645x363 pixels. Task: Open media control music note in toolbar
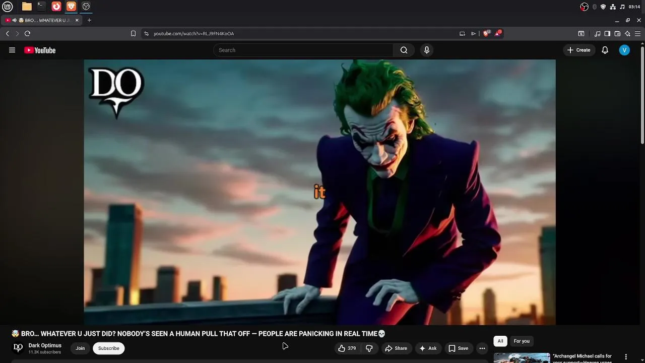point(597,33)
